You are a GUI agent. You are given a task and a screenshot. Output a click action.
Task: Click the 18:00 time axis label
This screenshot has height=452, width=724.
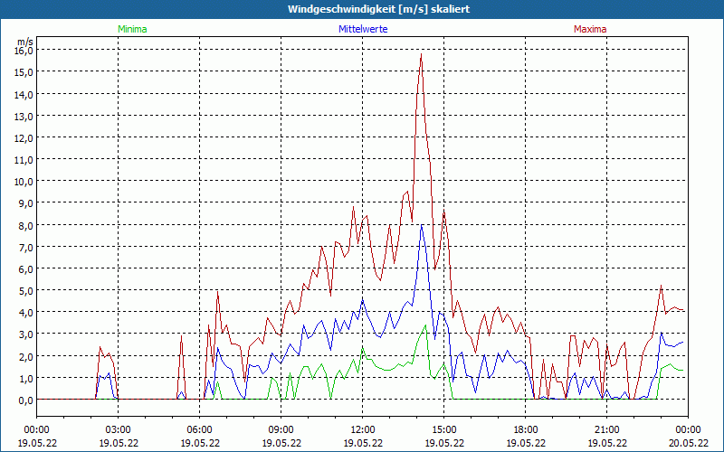526,430
